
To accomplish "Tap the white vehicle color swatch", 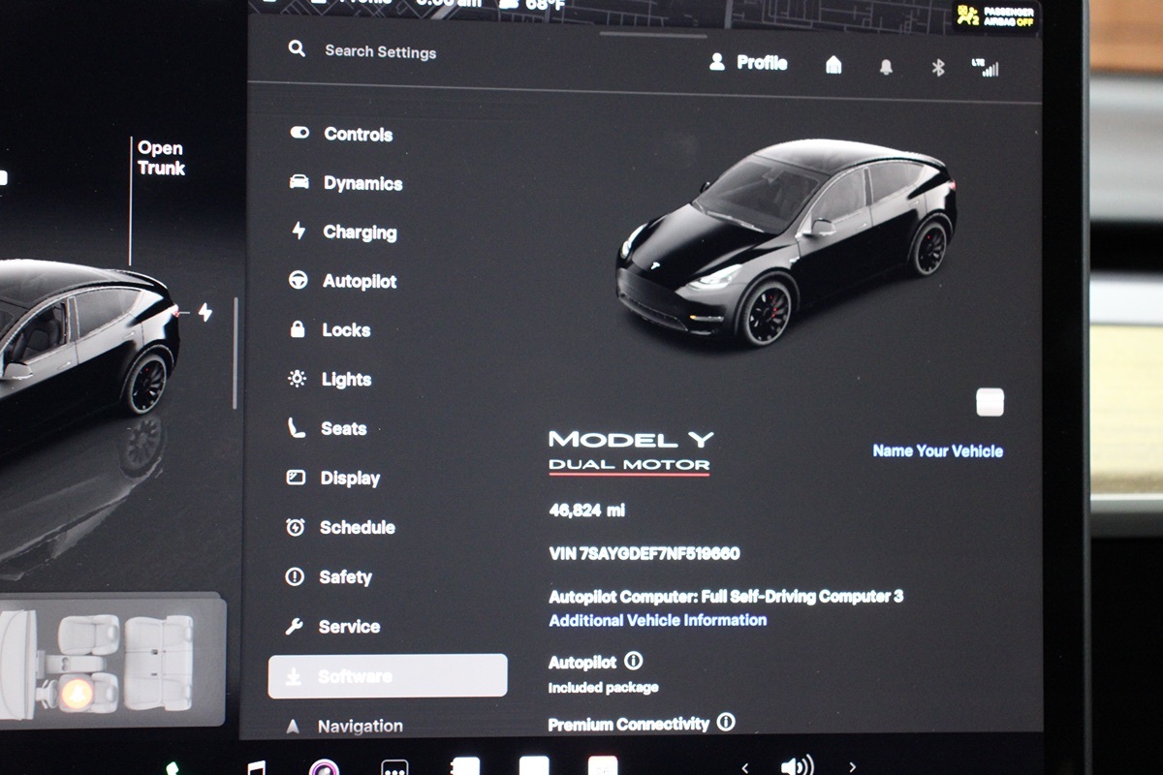I will 990,402.
